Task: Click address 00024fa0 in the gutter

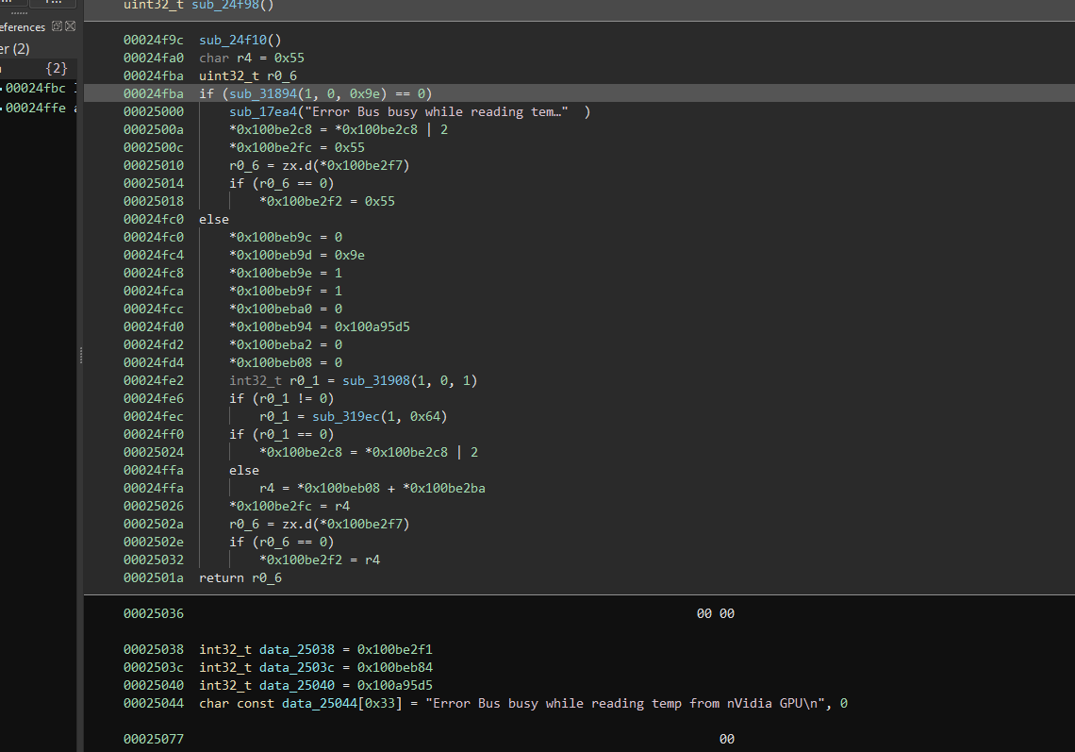Action: click(x=154, y=58)
